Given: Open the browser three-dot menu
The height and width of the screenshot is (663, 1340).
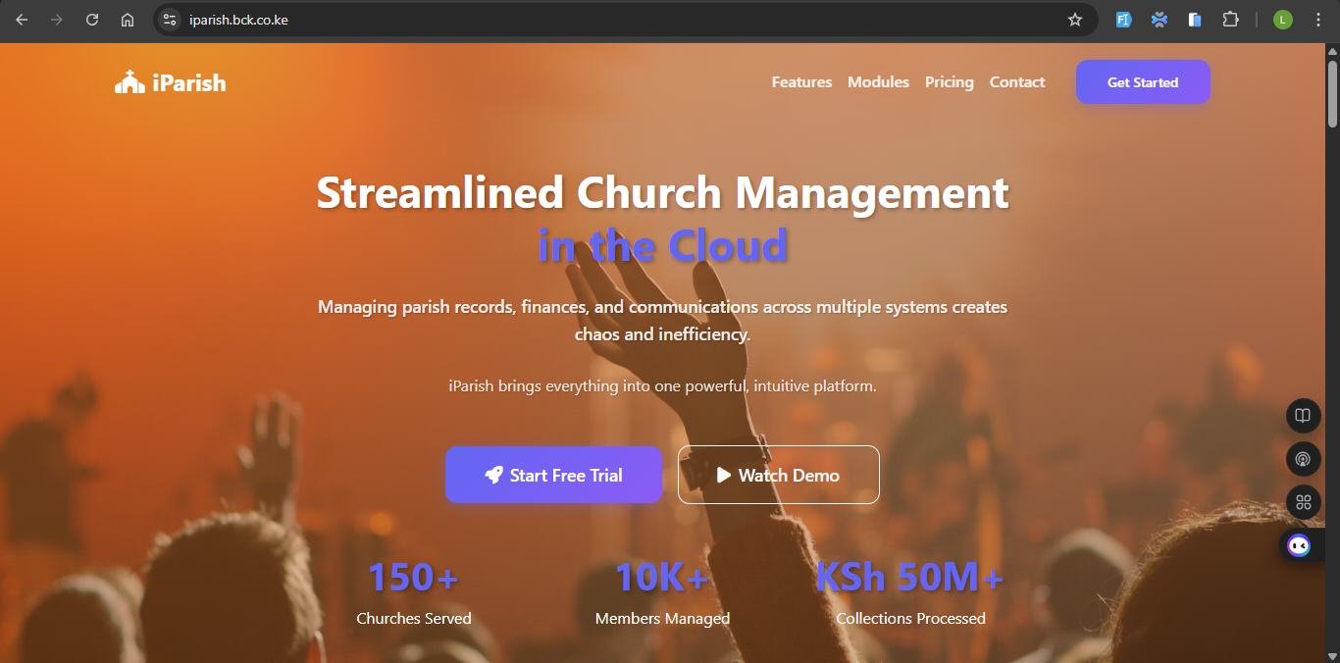Looking at the screenshot, I should (x=1318, y=20).
